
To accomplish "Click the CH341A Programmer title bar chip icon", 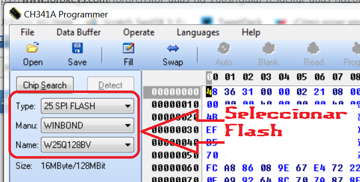I will tap(15, 14).
